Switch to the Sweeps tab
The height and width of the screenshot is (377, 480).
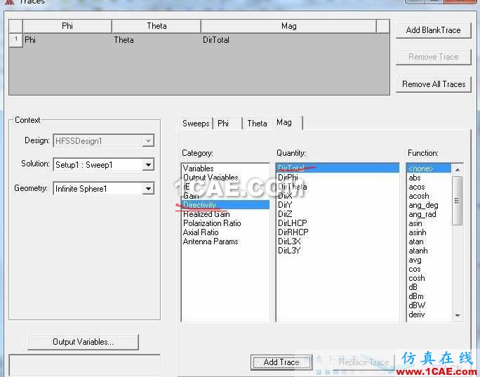tap(196, 124)
